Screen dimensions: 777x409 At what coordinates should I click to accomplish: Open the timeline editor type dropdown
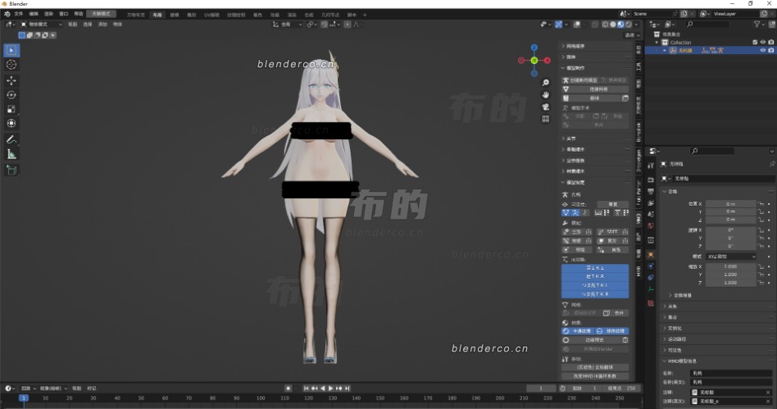pyautogui.click(x=10, y=389)
